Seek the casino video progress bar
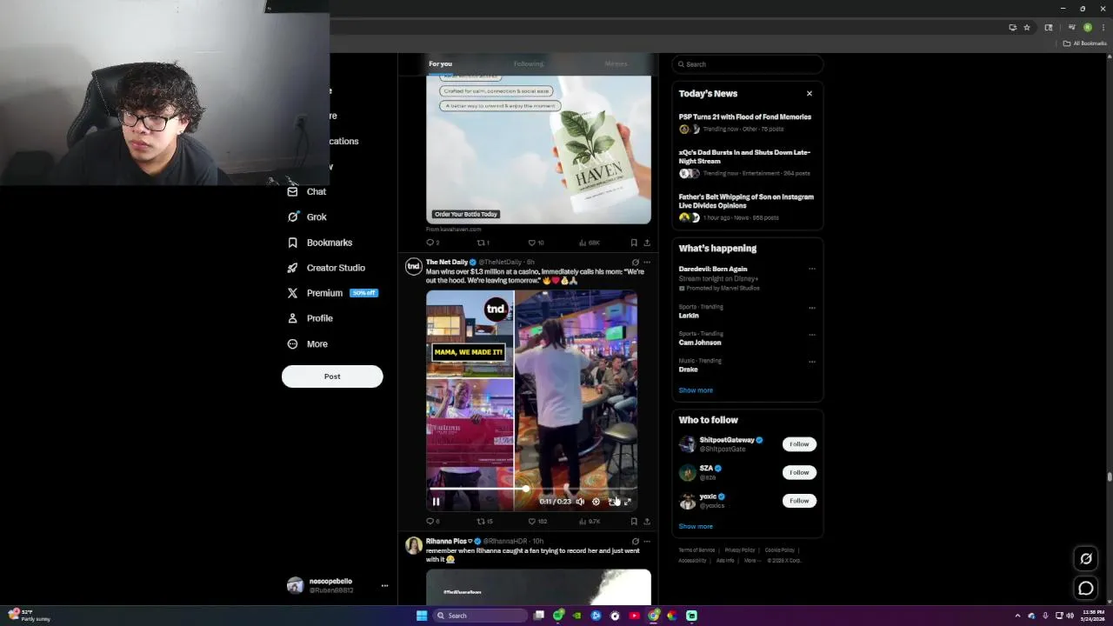Screen dimensions: 1113x626 (x=532, y=489)
